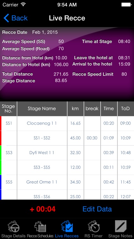
Task: Tap the Wi-Fi status icon
Action: point(23,4)
